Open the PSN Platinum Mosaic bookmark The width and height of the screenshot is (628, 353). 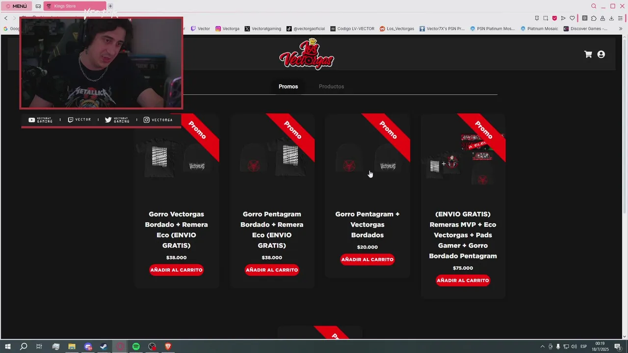pyautogui.click(x=493, y=28)
